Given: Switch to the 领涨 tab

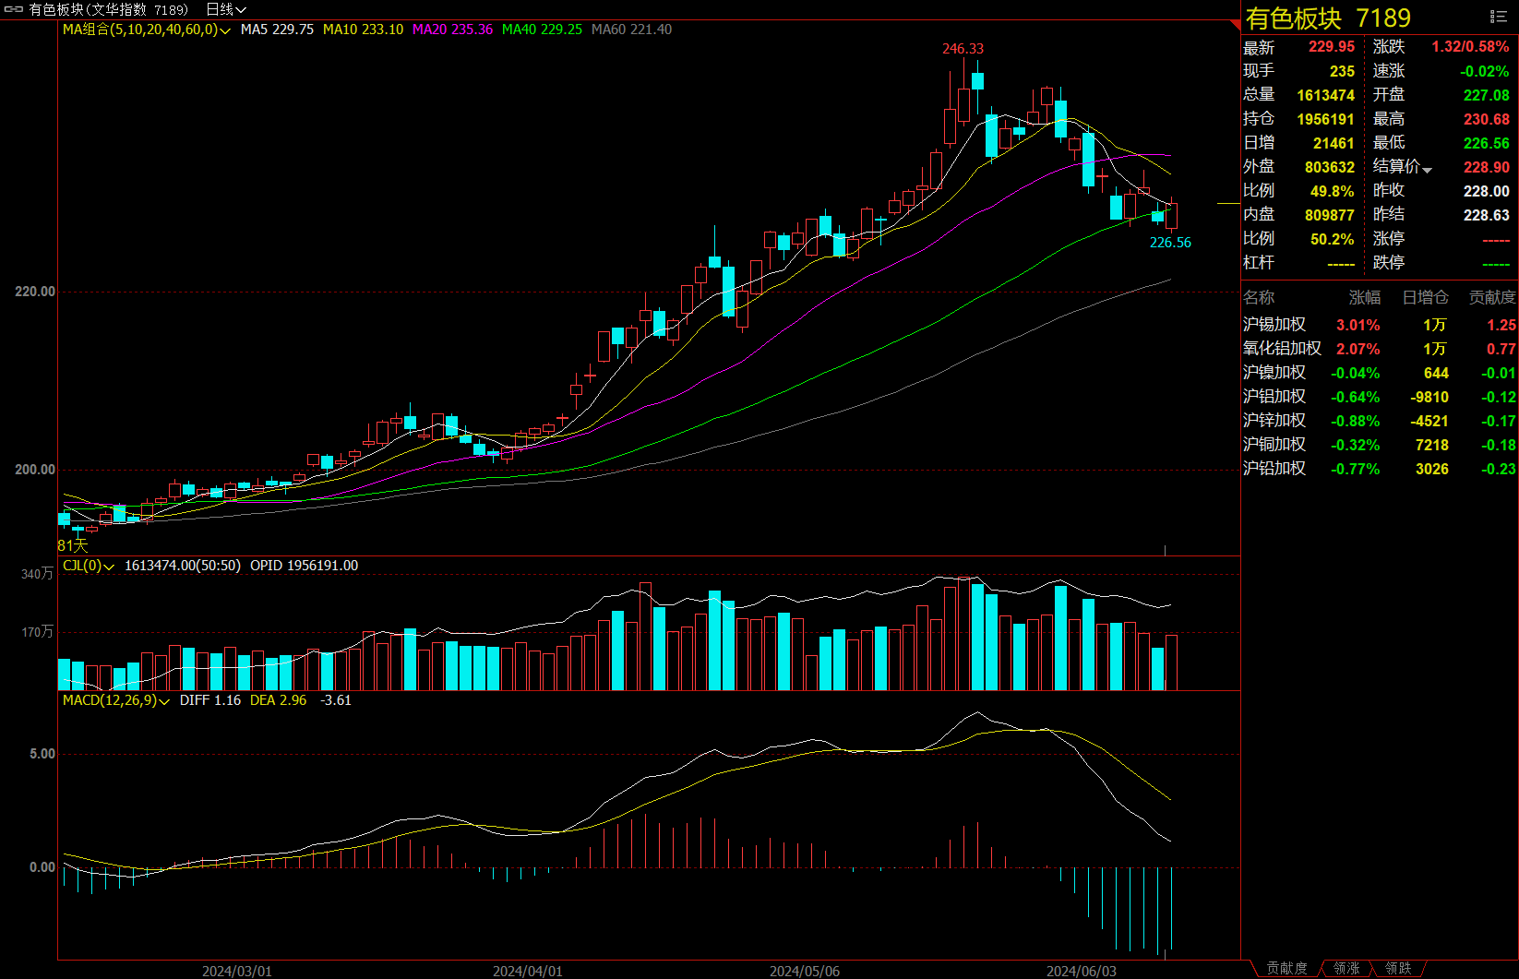Looking at the screenshot, I should 1346,968.
